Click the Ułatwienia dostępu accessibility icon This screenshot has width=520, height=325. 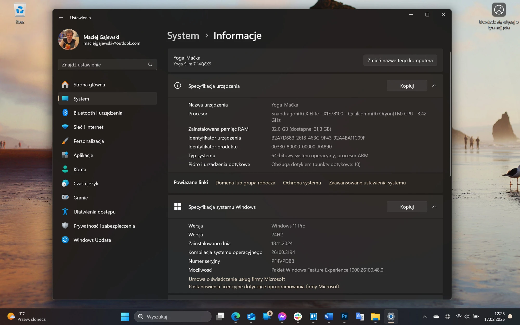pos(65,212)
